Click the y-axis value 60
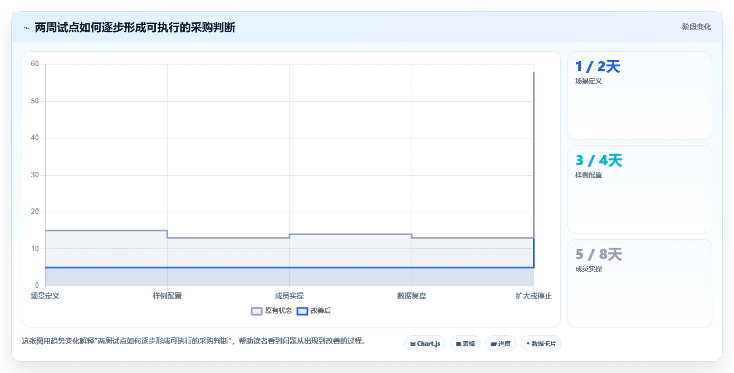734x373 pixels. click(35, 64)
